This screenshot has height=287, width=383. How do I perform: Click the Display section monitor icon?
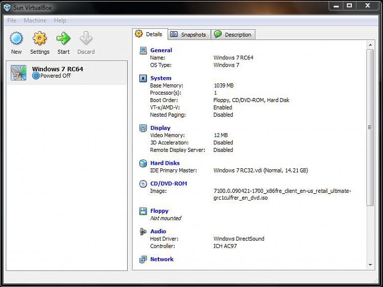click(x=143, y=128)
